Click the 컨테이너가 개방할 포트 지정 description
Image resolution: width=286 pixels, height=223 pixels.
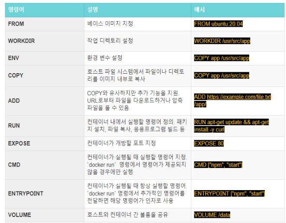click(x=122, y=143)
